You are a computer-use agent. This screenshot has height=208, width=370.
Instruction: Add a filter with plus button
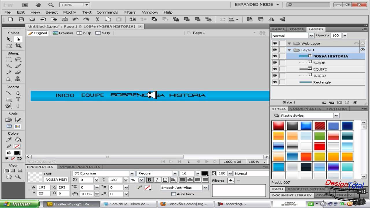click(x=231, y=181)
